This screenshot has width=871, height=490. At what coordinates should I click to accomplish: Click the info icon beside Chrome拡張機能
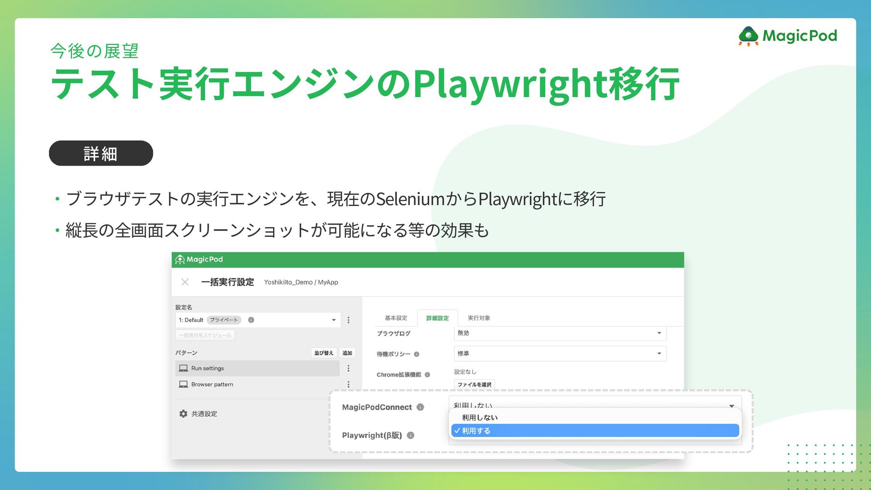tap(427, 375)
